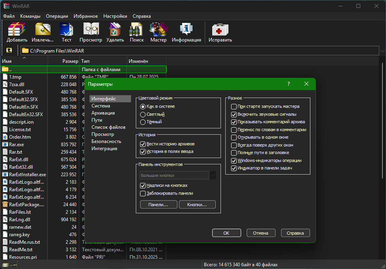Open the Настройки menu
The width and height of the screenshot is (386, 269).
point(115,16)
